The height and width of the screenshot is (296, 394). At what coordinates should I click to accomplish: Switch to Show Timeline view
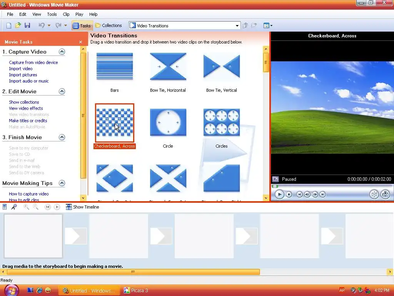tap(82, 207)
